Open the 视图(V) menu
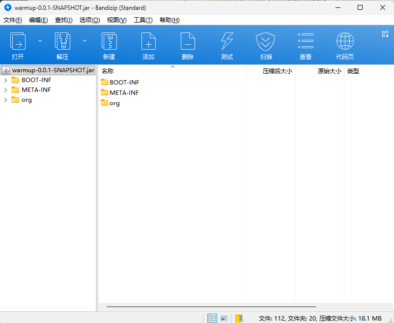The image size is (394, 323). click(116, 20)
